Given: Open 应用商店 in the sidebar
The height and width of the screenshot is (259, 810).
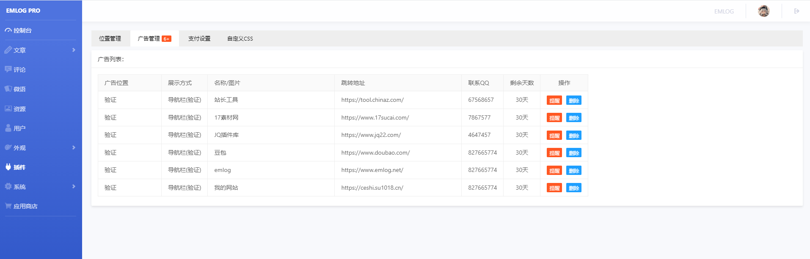Looking at the screenshot, I should coord(25,206).
